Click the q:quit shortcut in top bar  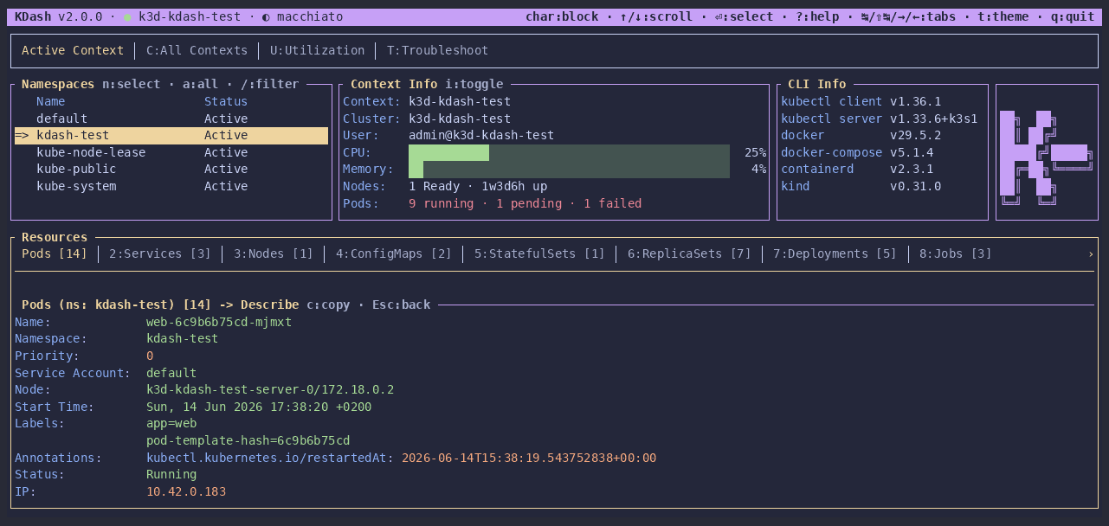click(1073, 17)
